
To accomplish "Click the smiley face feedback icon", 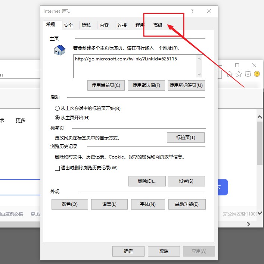I will click(x=257, y=74).
